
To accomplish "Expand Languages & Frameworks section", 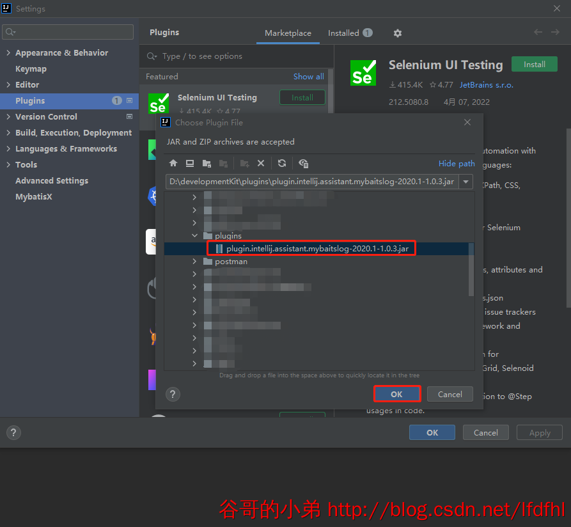I will tap(8, 148).
